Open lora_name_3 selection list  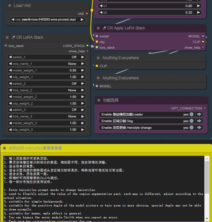pyautogui.click(x=46, y=116)
